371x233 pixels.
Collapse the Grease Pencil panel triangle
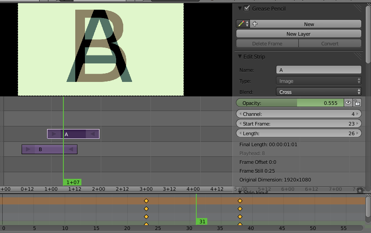click(x=240, y=8)
